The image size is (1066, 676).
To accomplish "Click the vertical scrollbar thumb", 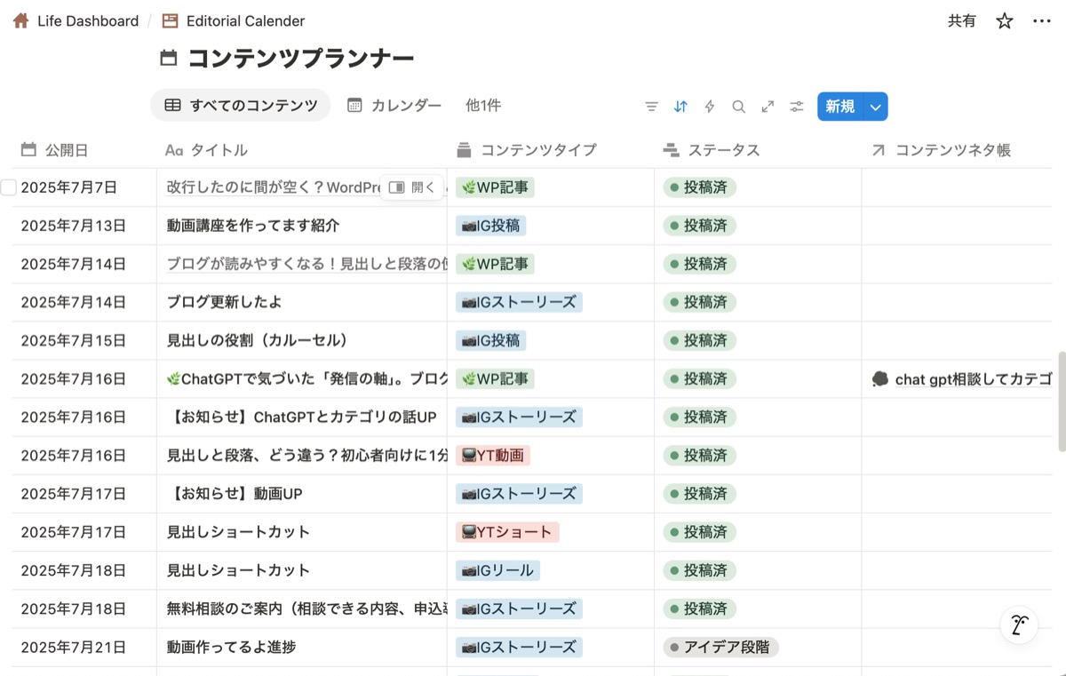I will pos(1061,402).
